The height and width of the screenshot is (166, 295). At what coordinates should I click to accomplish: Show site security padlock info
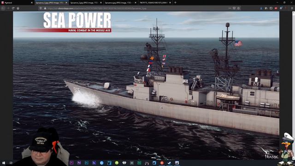pos(45,8)
